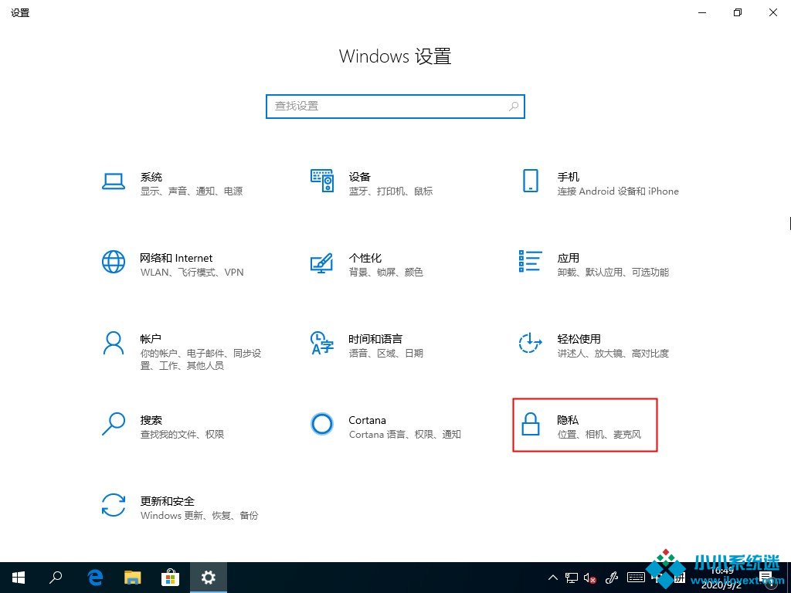The image size is (791, 593).
Task: Open 设备 settings title
Action: point(360,177)
